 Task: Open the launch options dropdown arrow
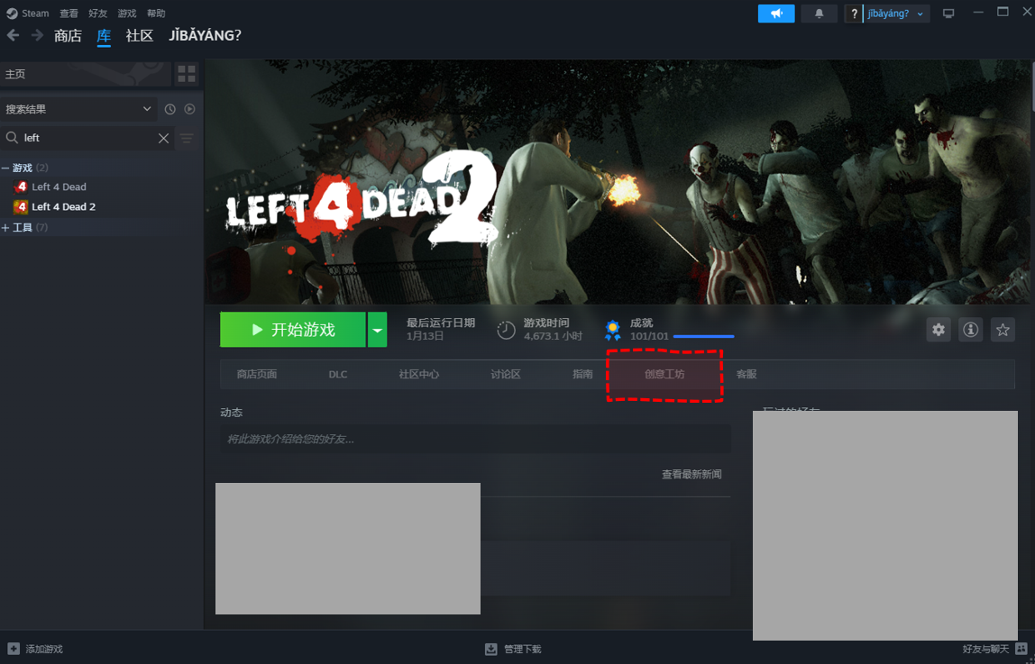coord(377,330)
